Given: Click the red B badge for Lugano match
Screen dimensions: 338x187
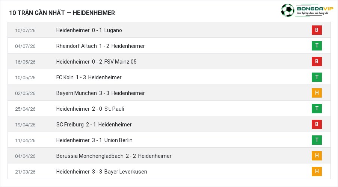Looking at the screenshot, I should coord(317,30).
